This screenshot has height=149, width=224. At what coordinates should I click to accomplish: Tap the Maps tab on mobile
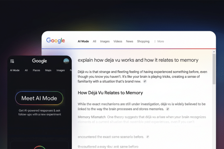[48, 70]
